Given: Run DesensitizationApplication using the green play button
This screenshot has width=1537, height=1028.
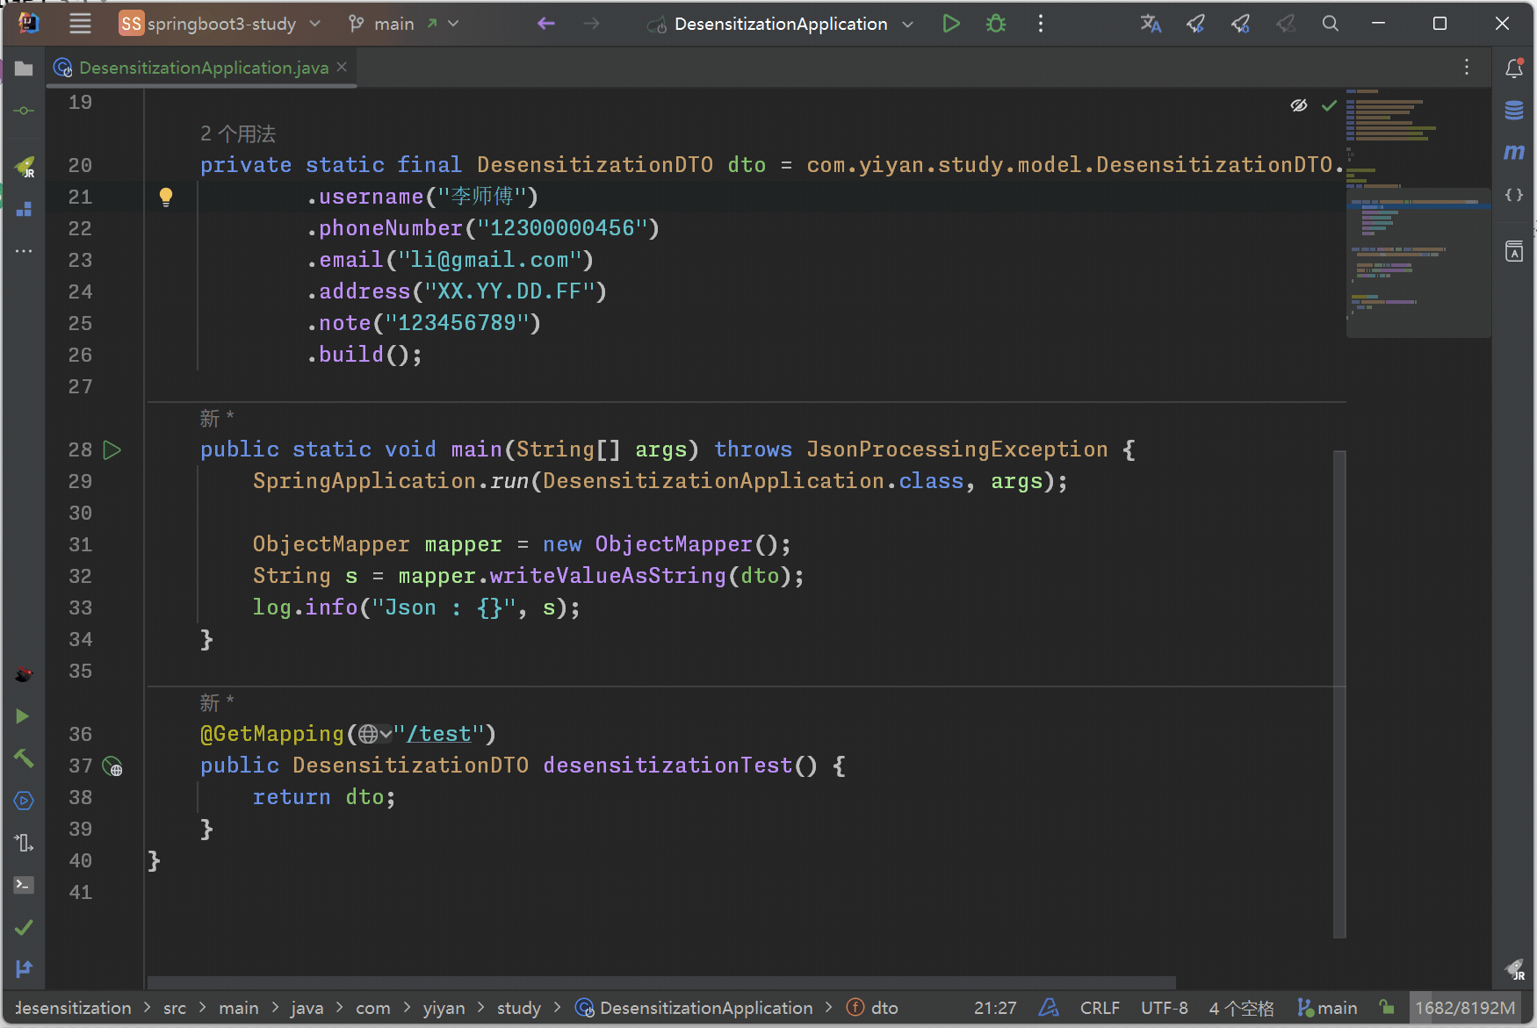Looking at the screenshot, I should 951,24.
